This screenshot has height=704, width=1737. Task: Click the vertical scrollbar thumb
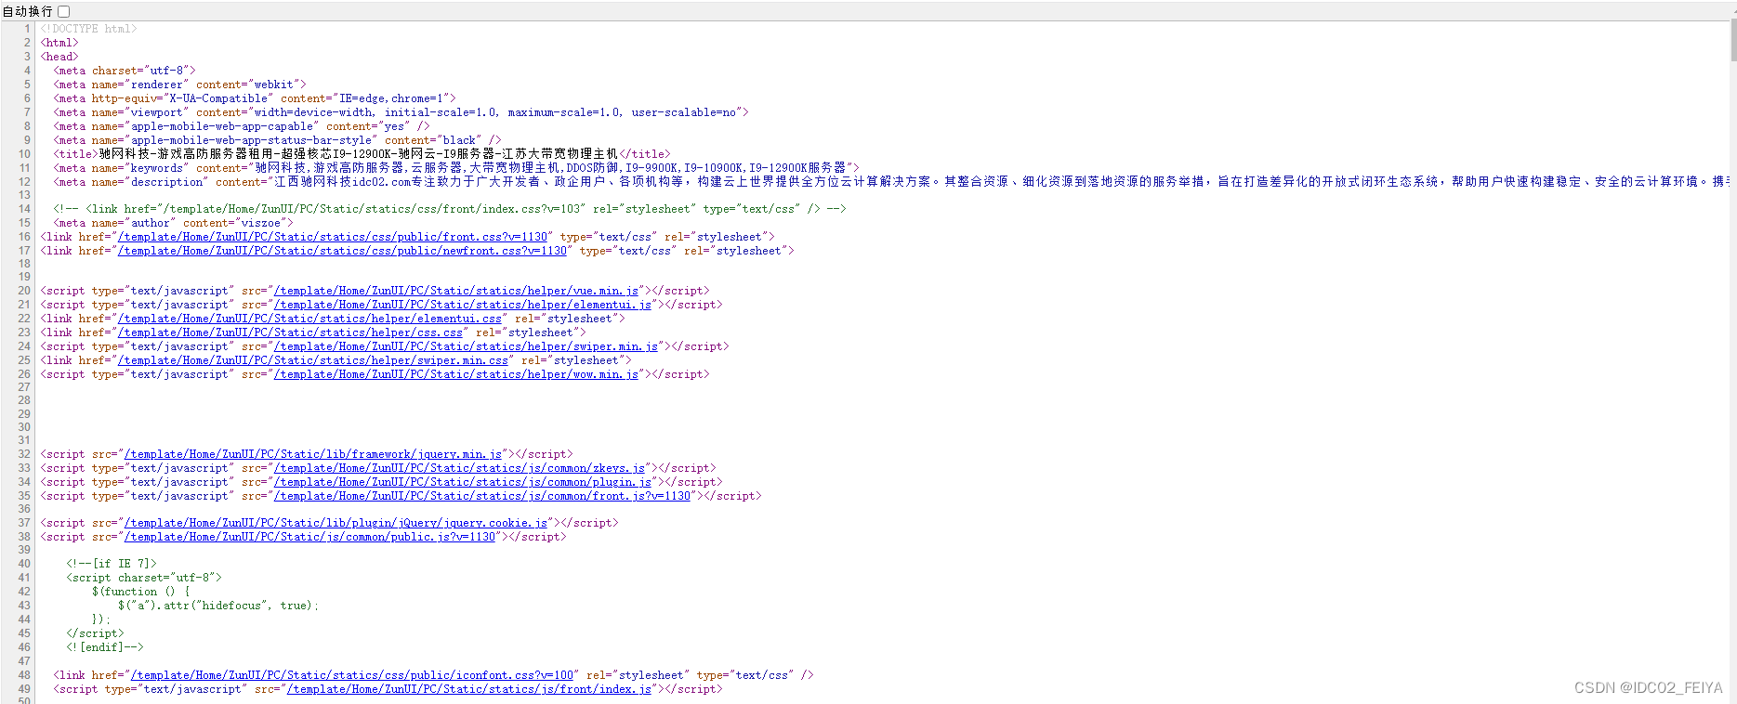click(1733, 39)
